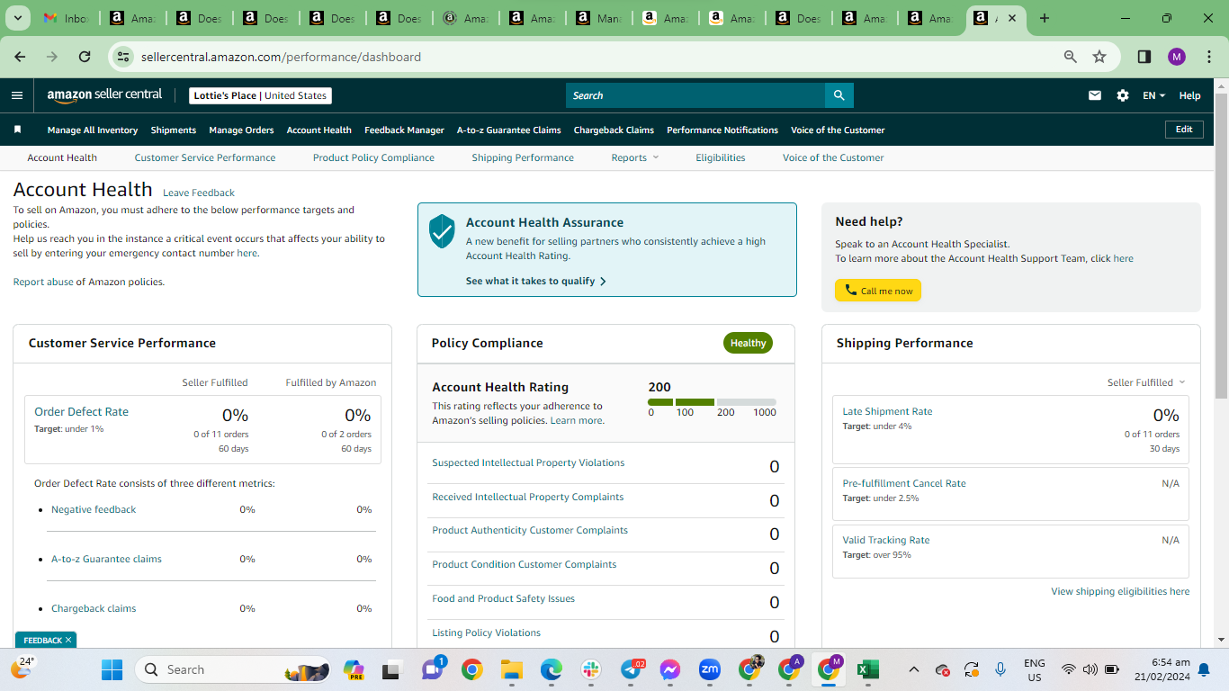Click the Leave Feedback link
Viewport: 1229px width, 691px height.
(199, 193)
